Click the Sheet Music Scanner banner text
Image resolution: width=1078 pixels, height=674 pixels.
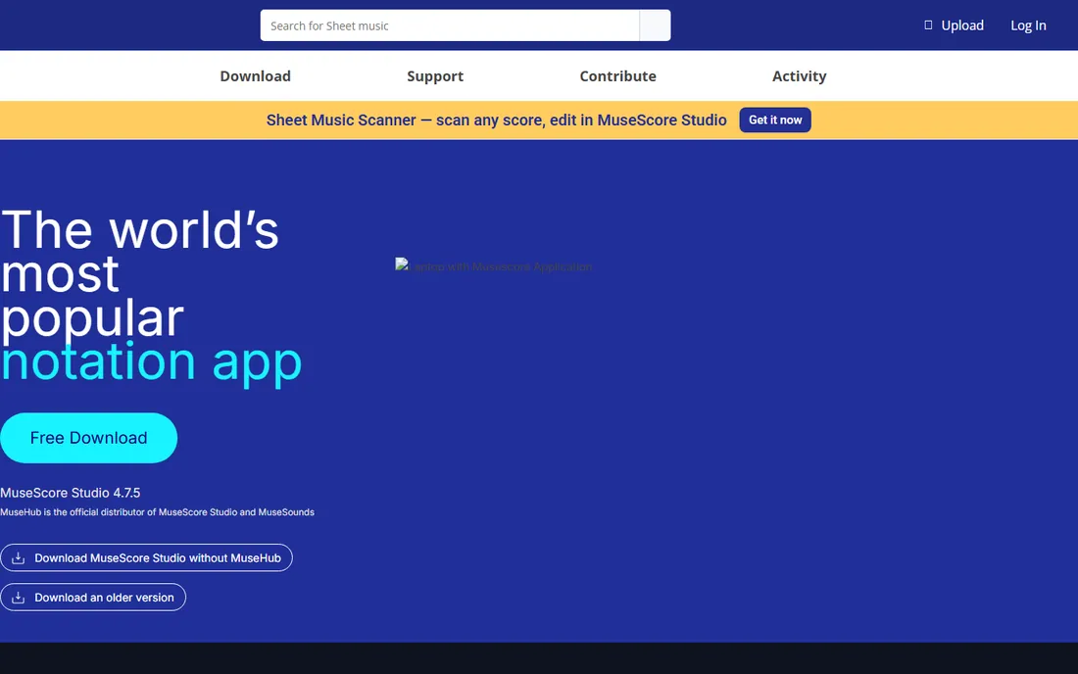(497, 120)
